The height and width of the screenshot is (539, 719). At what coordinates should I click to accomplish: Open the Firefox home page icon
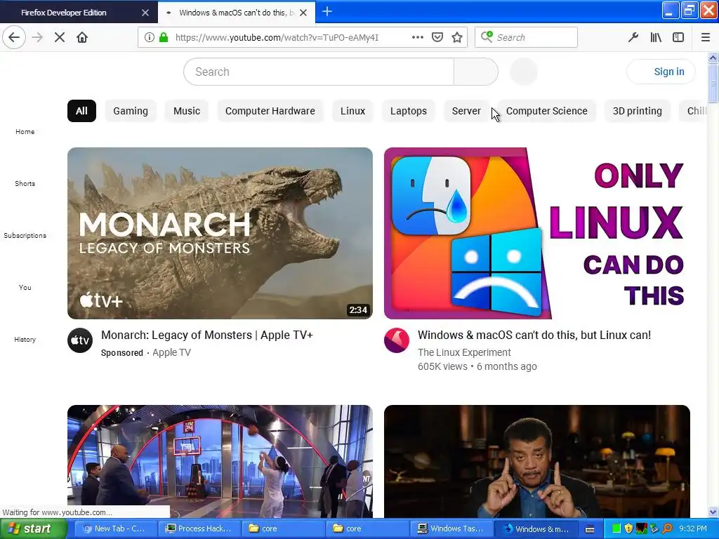click(x=82, y=37)
